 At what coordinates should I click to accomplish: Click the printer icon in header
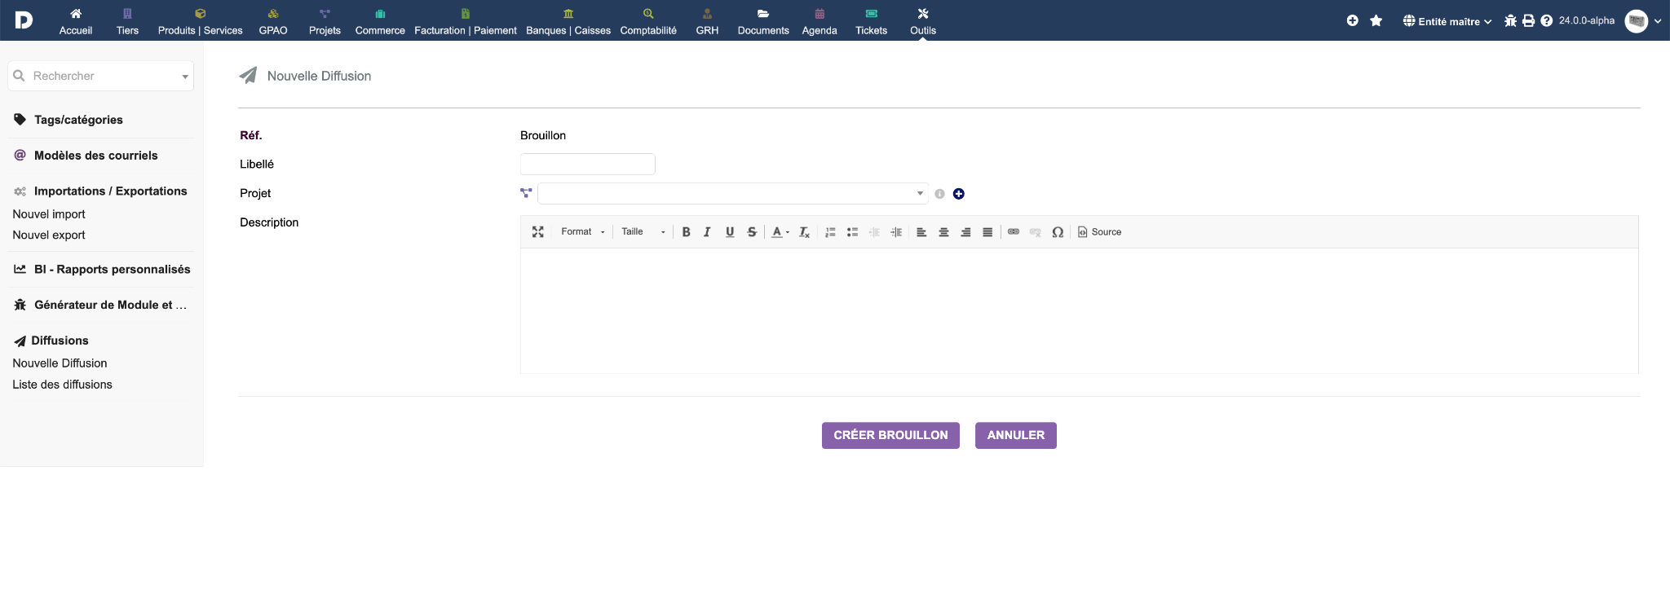[1529, 21]
